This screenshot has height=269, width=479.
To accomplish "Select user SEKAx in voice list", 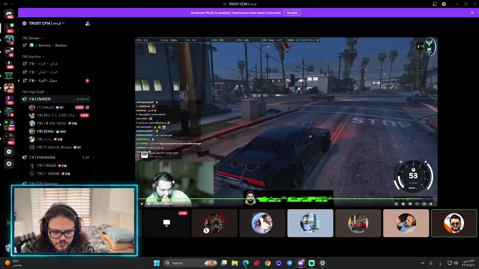I will point(60,131).
